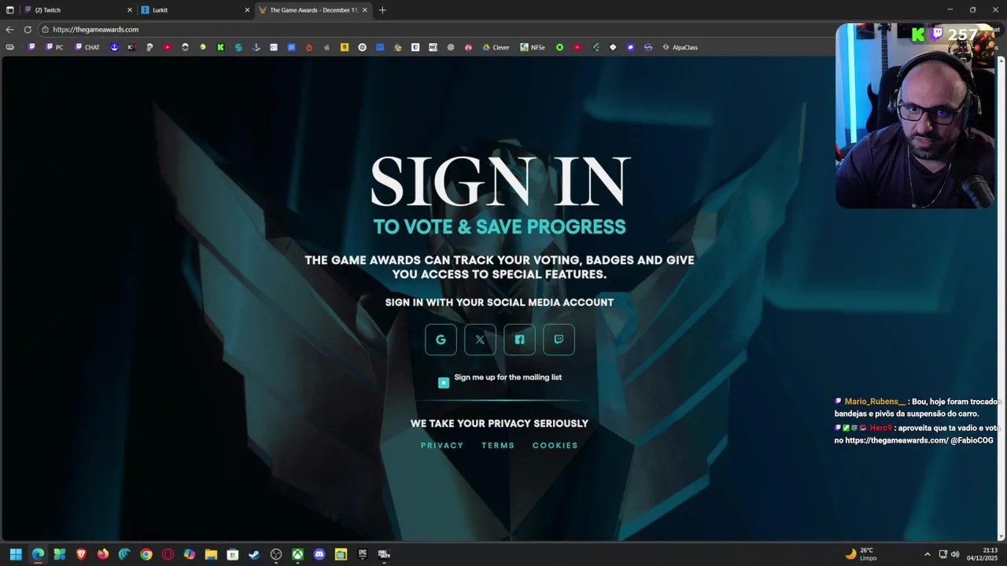Launch Brave browser from the taskbar
The width and height of the screenshot is (1007, 566).
point(81,554)
